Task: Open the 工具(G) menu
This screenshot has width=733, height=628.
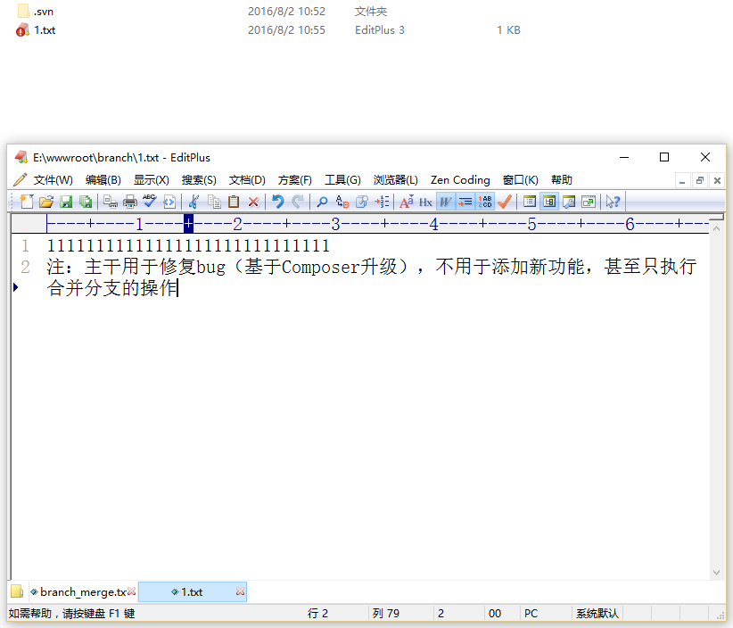Action: [x=343, y=180]
